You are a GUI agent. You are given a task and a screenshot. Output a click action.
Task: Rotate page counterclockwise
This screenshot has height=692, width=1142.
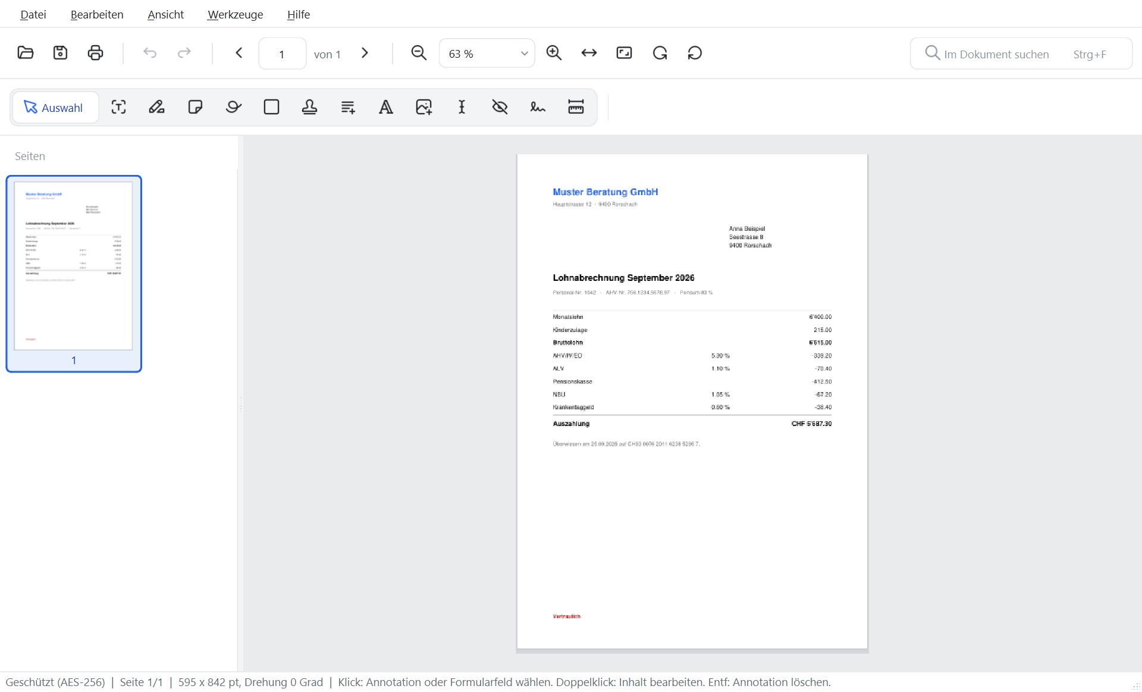point(695,53)
